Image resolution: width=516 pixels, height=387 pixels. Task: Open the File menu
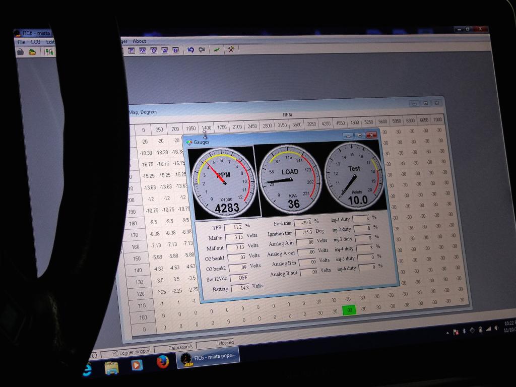click(x=21, y=42)
